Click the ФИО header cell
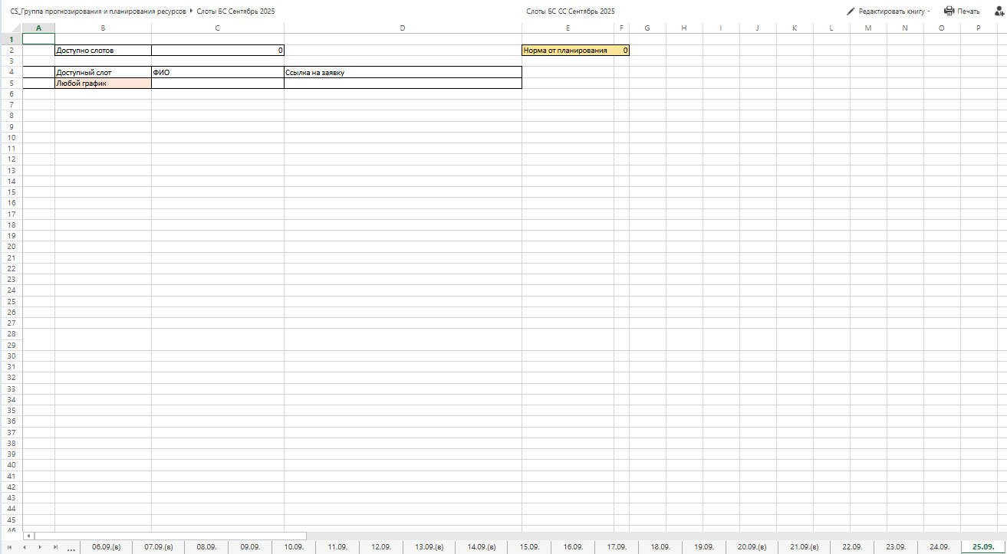The width and height of the screenshot is (1007, 554). click(218, 72)
